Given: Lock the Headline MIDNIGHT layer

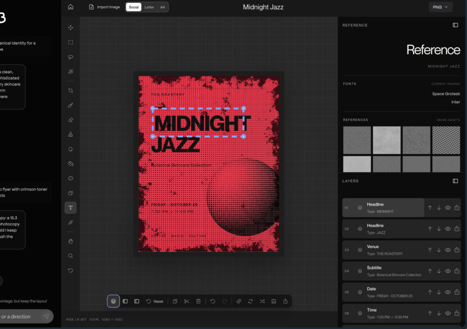Looking at the screenshot, I should click(x=457, y=207).
